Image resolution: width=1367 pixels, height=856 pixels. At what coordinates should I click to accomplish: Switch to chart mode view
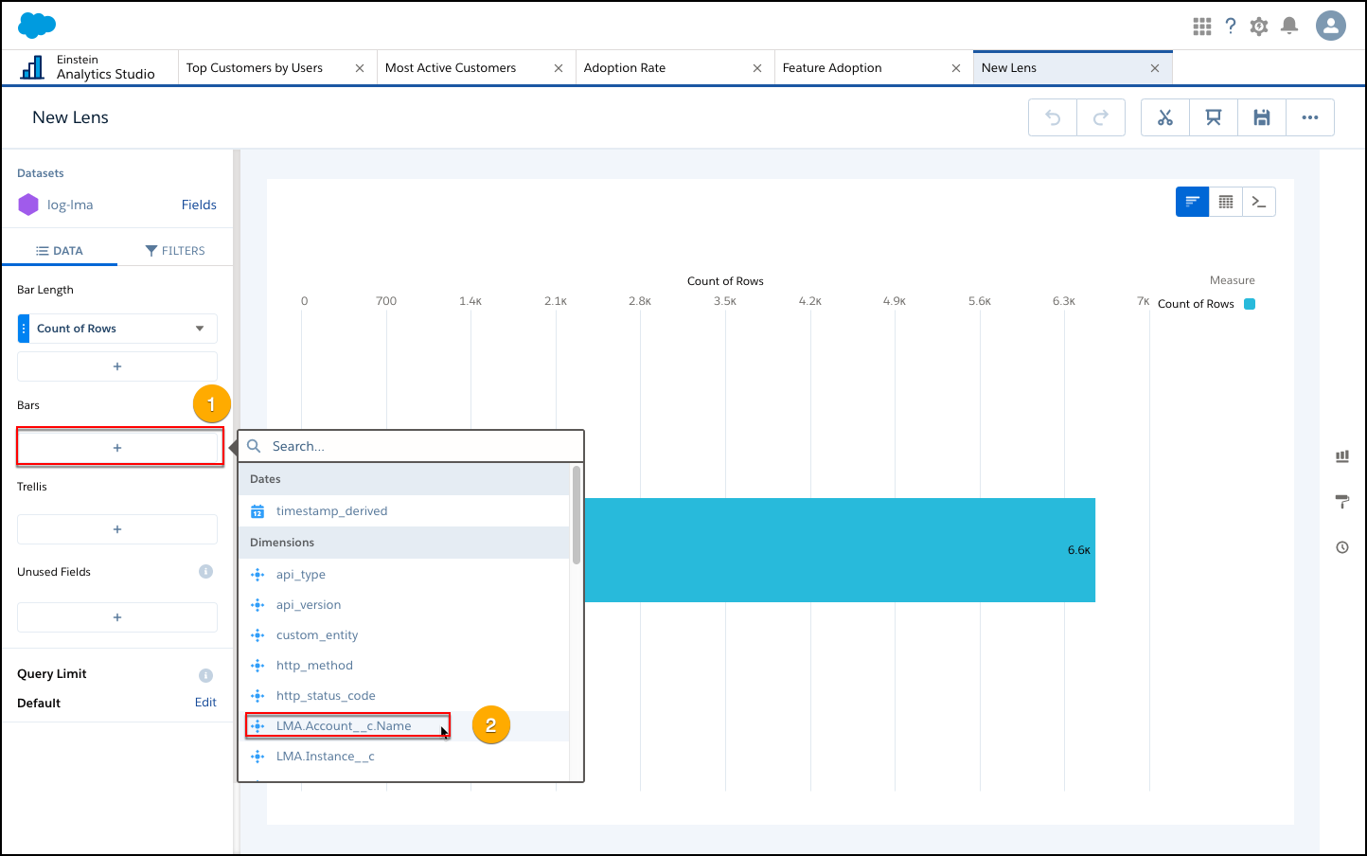(x=1192, y=202)
